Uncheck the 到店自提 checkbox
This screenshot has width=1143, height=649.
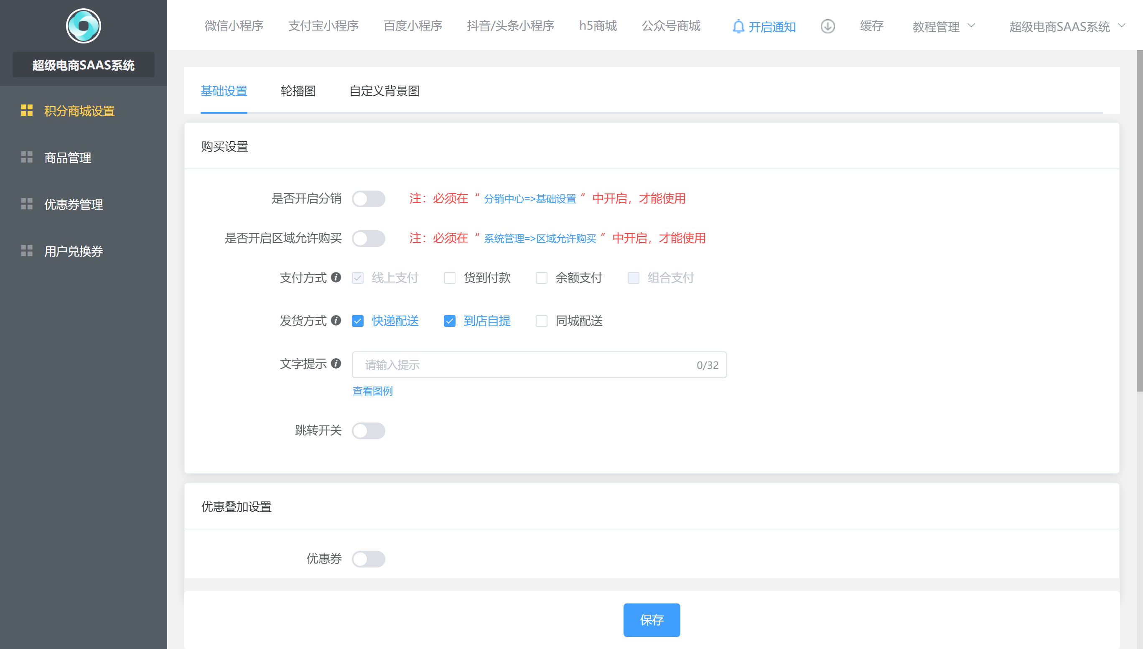449,321
